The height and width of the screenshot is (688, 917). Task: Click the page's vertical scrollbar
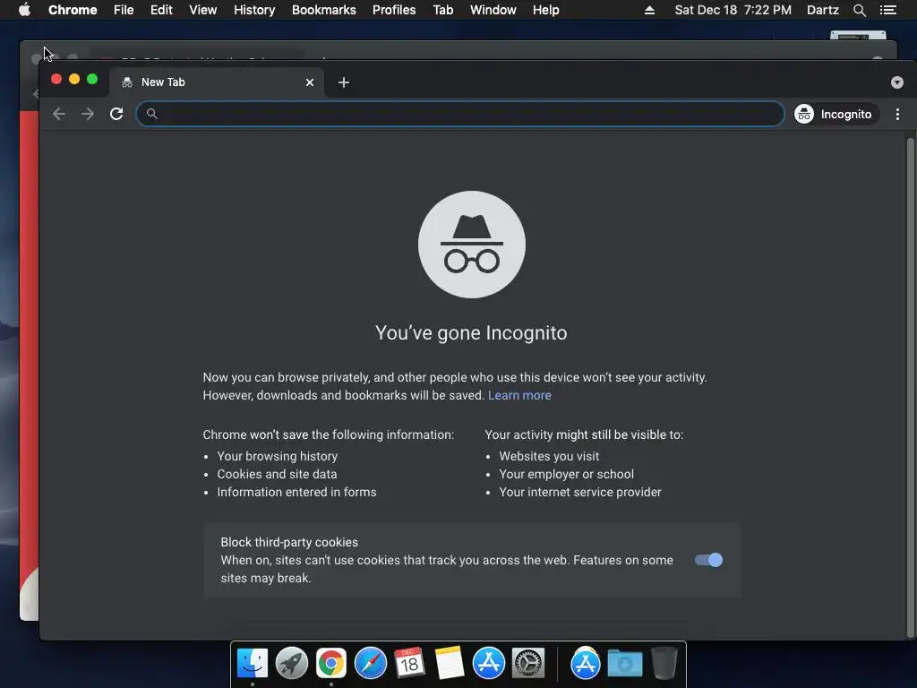coord(910,386)
